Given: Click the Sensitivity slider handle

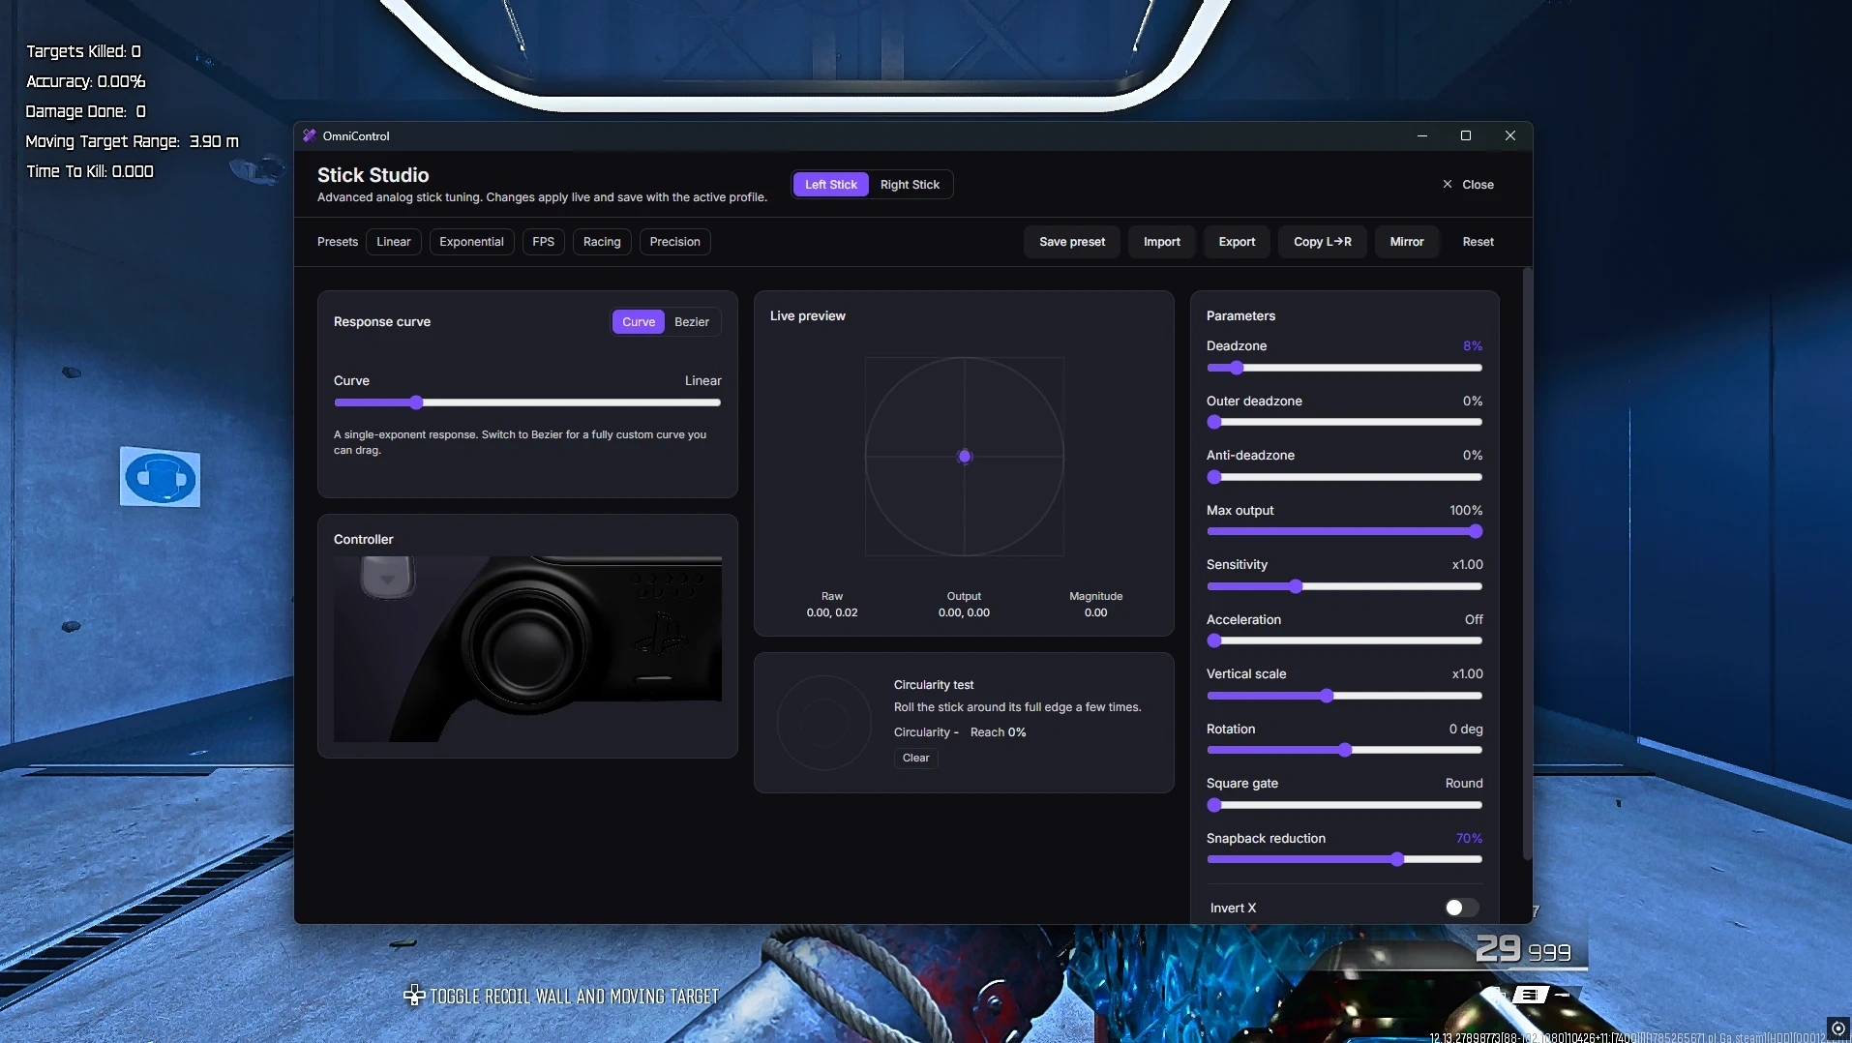Looking at the screenshot, I should click(x=1297, y=586).
